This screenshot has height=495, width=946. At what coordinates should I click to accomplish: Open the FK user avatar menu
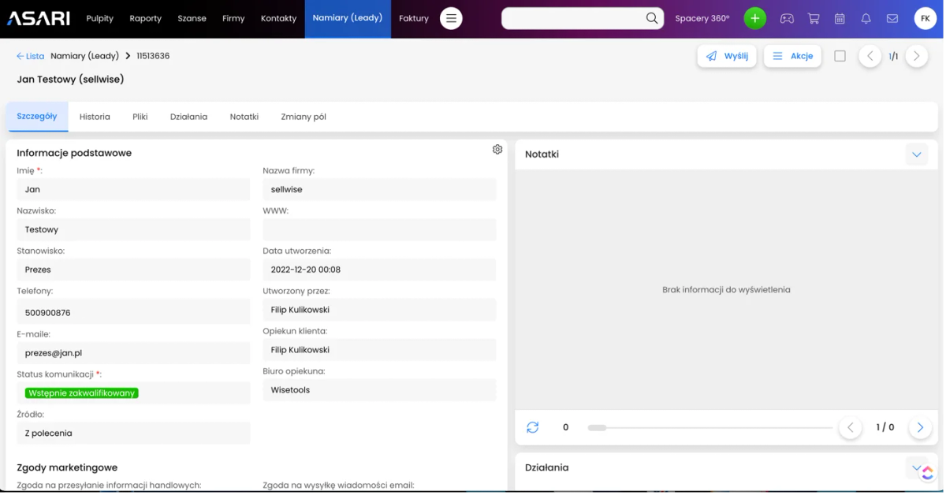[926, 18]
